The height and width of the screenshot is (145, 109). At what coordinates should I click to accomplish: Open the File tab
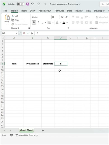5,11
